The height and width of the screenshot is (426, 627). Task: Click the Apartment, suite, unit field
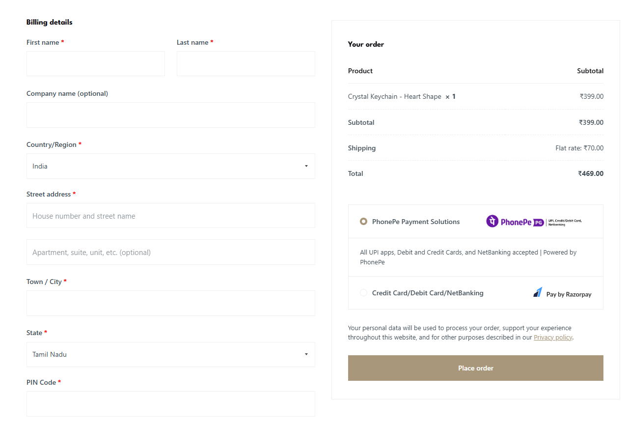pyautogui.click(x=170, y=252)
